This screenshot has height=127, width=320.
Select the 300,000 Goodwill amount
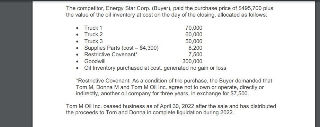click(x=192, y=61)
